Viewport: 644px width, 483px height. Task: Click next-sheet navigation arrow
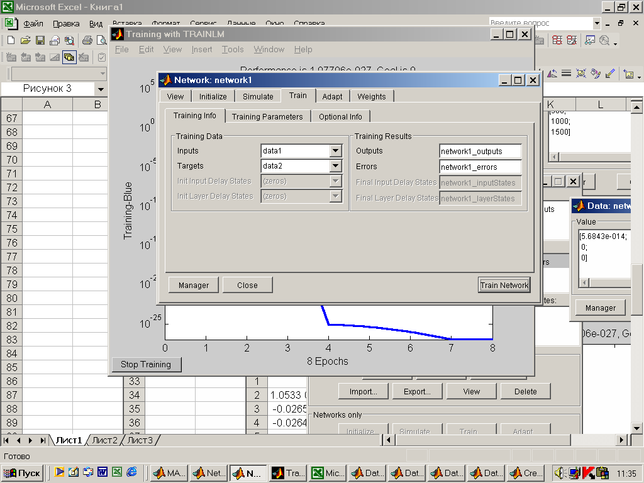30,440
